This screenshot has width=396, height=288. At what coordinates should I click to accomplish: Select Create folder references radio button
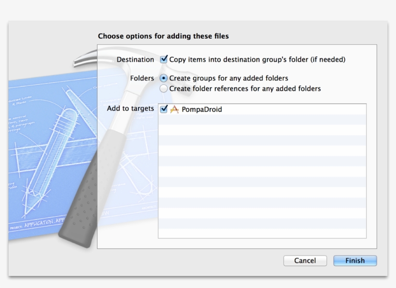[x=164, y=89]
